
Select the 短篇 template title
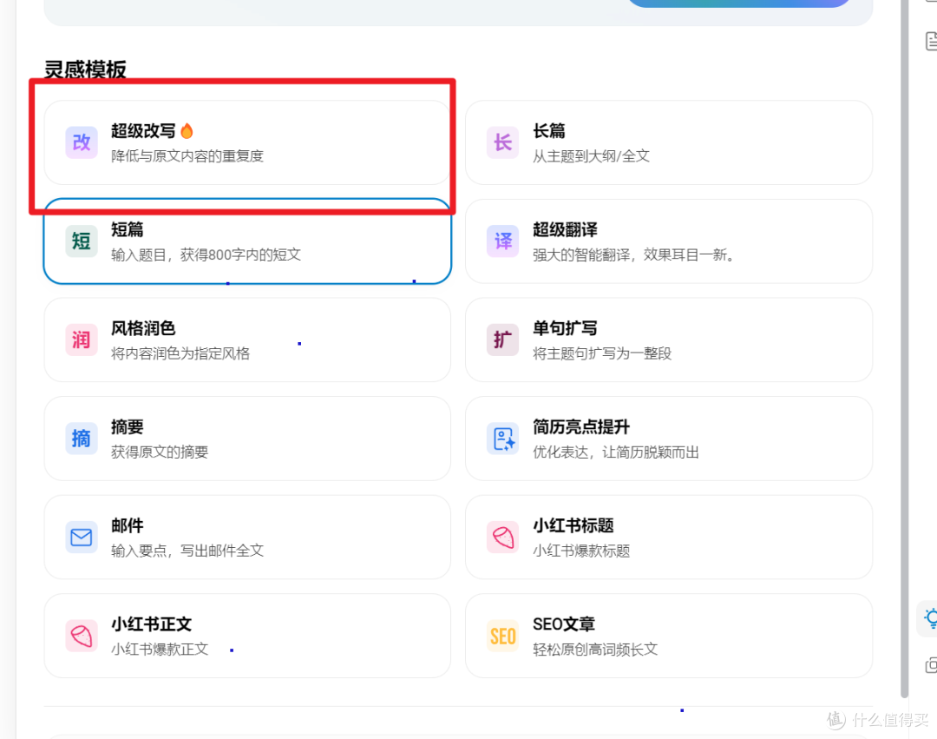(128, 229)
